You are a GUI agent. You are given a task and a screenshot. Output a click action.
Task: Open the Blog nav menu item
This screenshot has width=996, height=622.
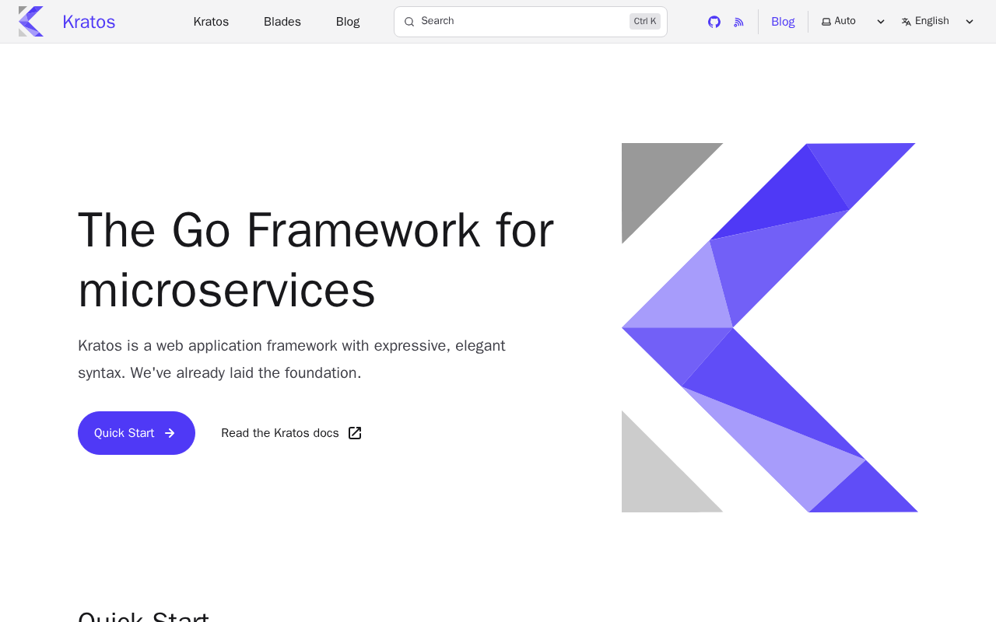coord(348,22)
